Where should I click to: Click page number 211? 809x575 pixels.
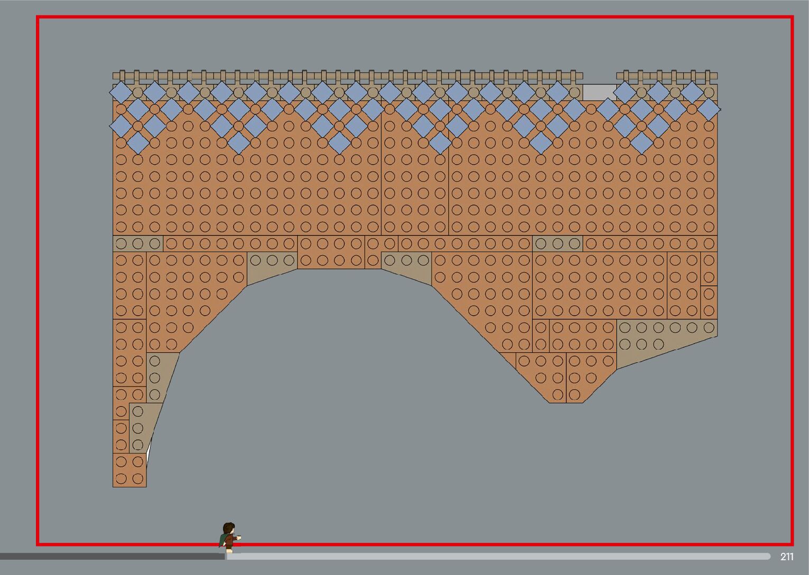pos(786,557)
